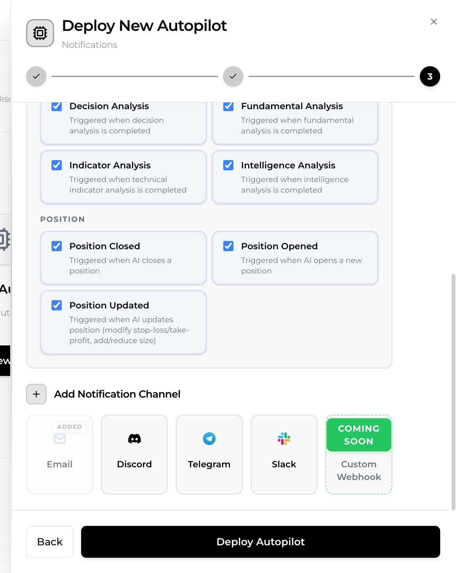458x573 pixels.
Task: Click 'Triggered when AI closes a position' text
Action: (120, 265)
